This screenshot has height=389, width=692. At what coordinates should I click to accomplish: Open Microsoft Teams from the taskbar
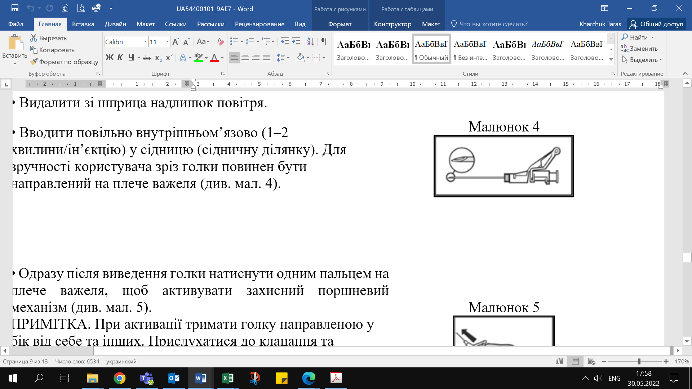tap(147, 378)
